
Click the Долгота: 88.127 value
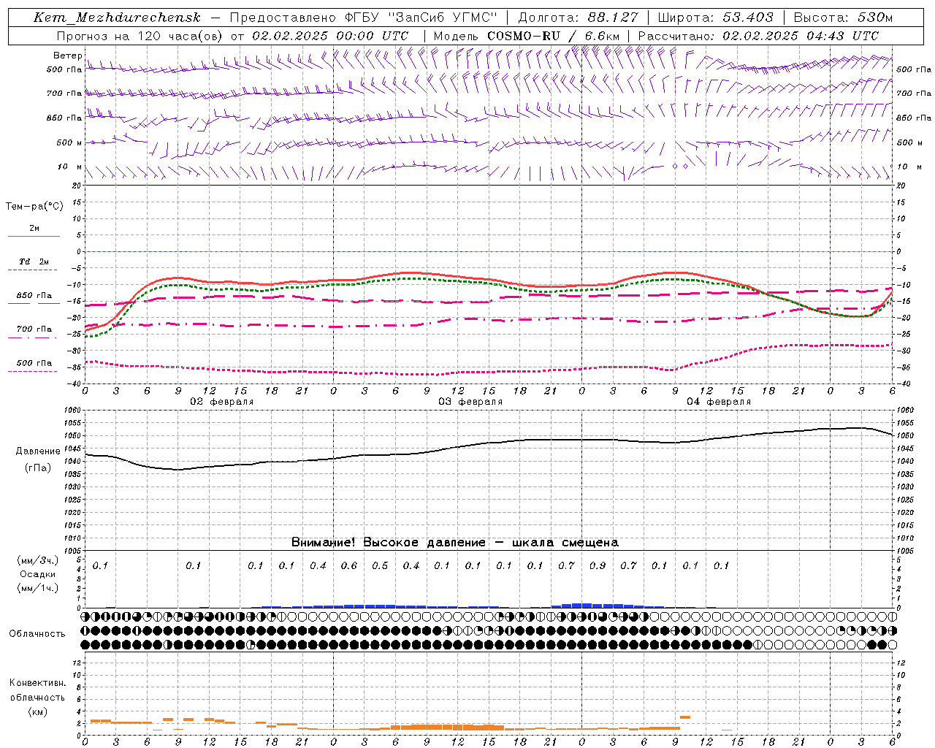pyautogui.click(x=578, y=18)
